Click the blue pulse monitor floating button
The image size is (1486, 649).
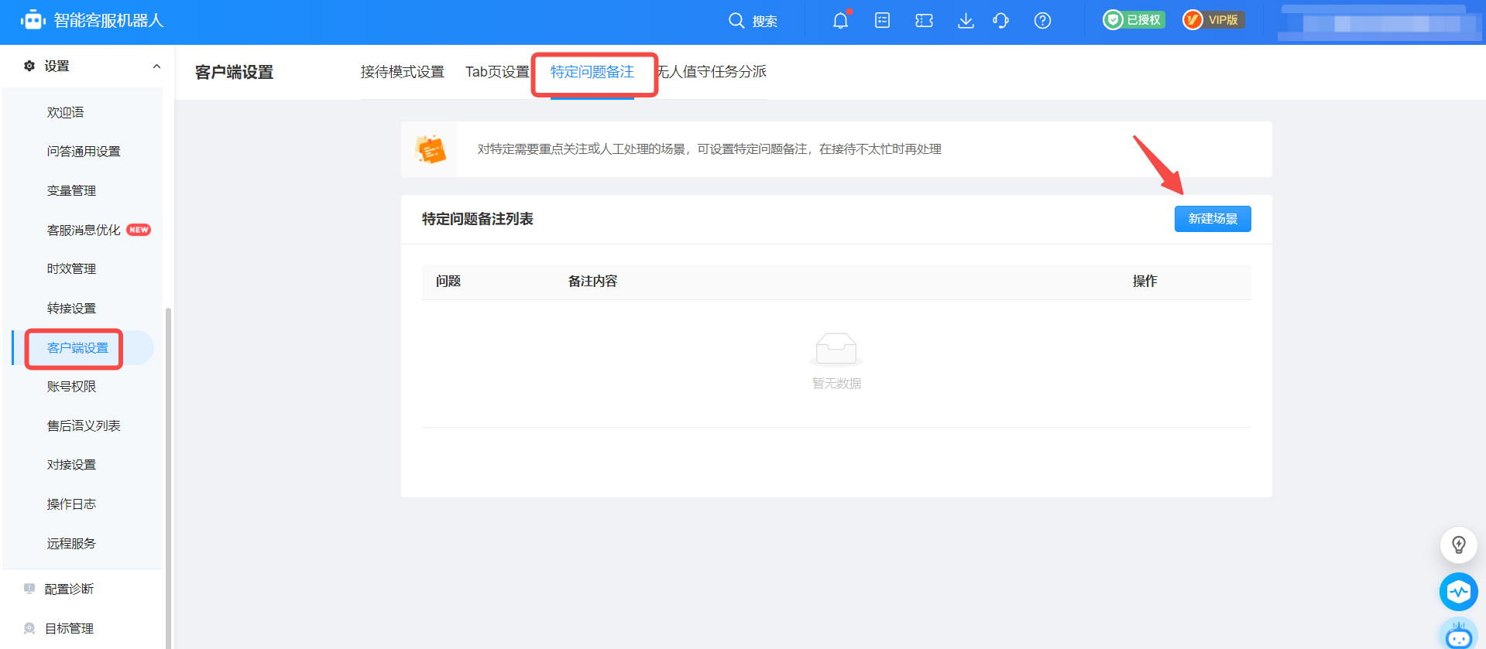tap(1459, 592)
